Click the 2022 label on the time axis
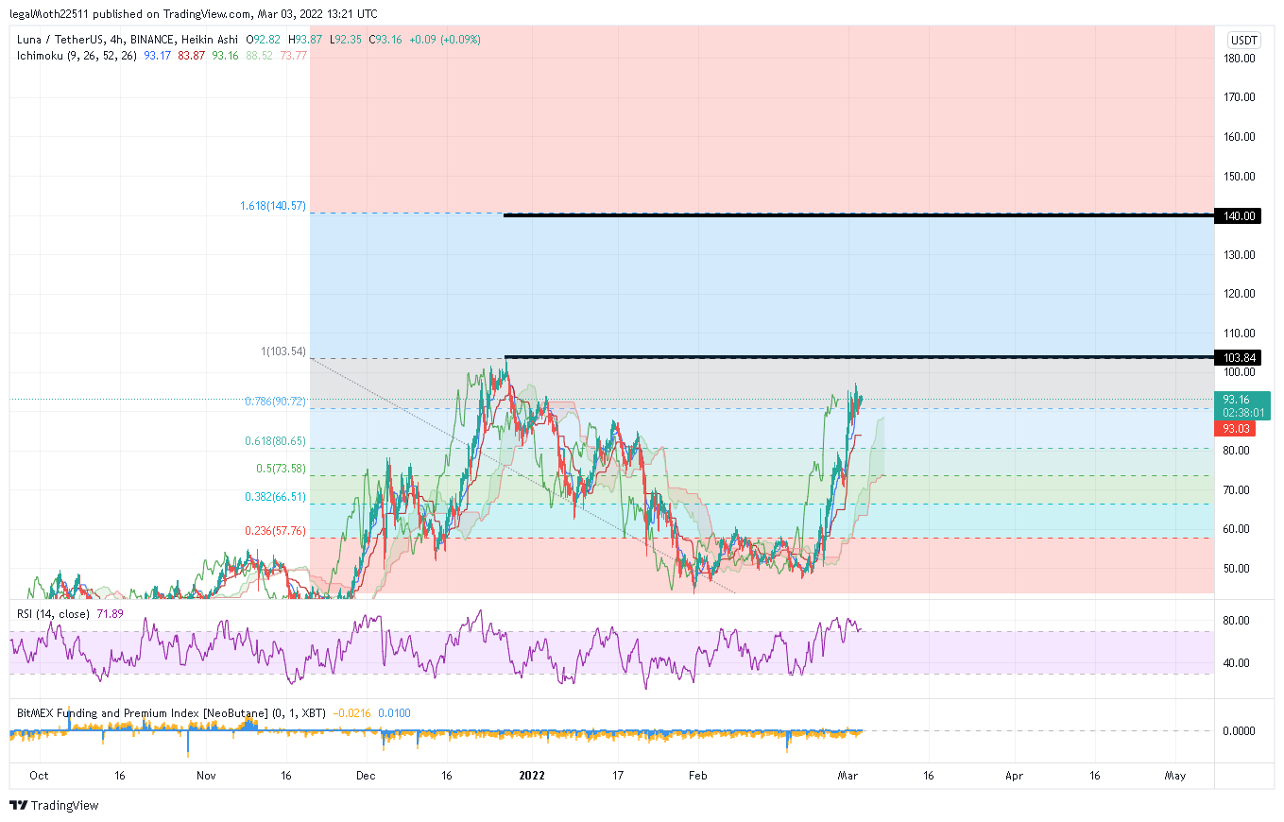 [x=532, y=776]
